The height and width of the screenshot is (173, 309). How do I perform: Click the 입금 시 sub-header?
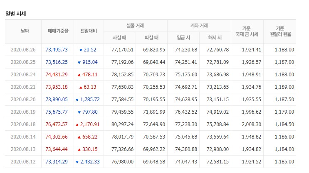coord(183,37)
